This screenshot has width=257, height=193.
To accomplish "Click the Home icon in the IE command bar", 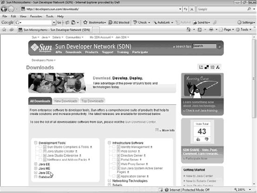I will [x=189, y=29].
